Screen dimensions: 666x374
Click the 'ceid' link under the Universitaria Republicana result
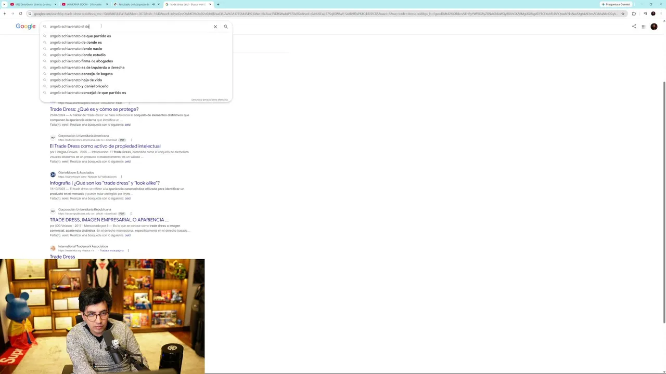[x=127, y=235]
